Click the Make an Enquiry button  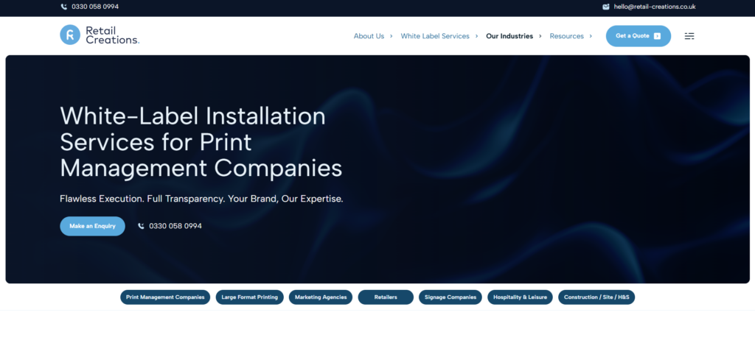[92, 226]
